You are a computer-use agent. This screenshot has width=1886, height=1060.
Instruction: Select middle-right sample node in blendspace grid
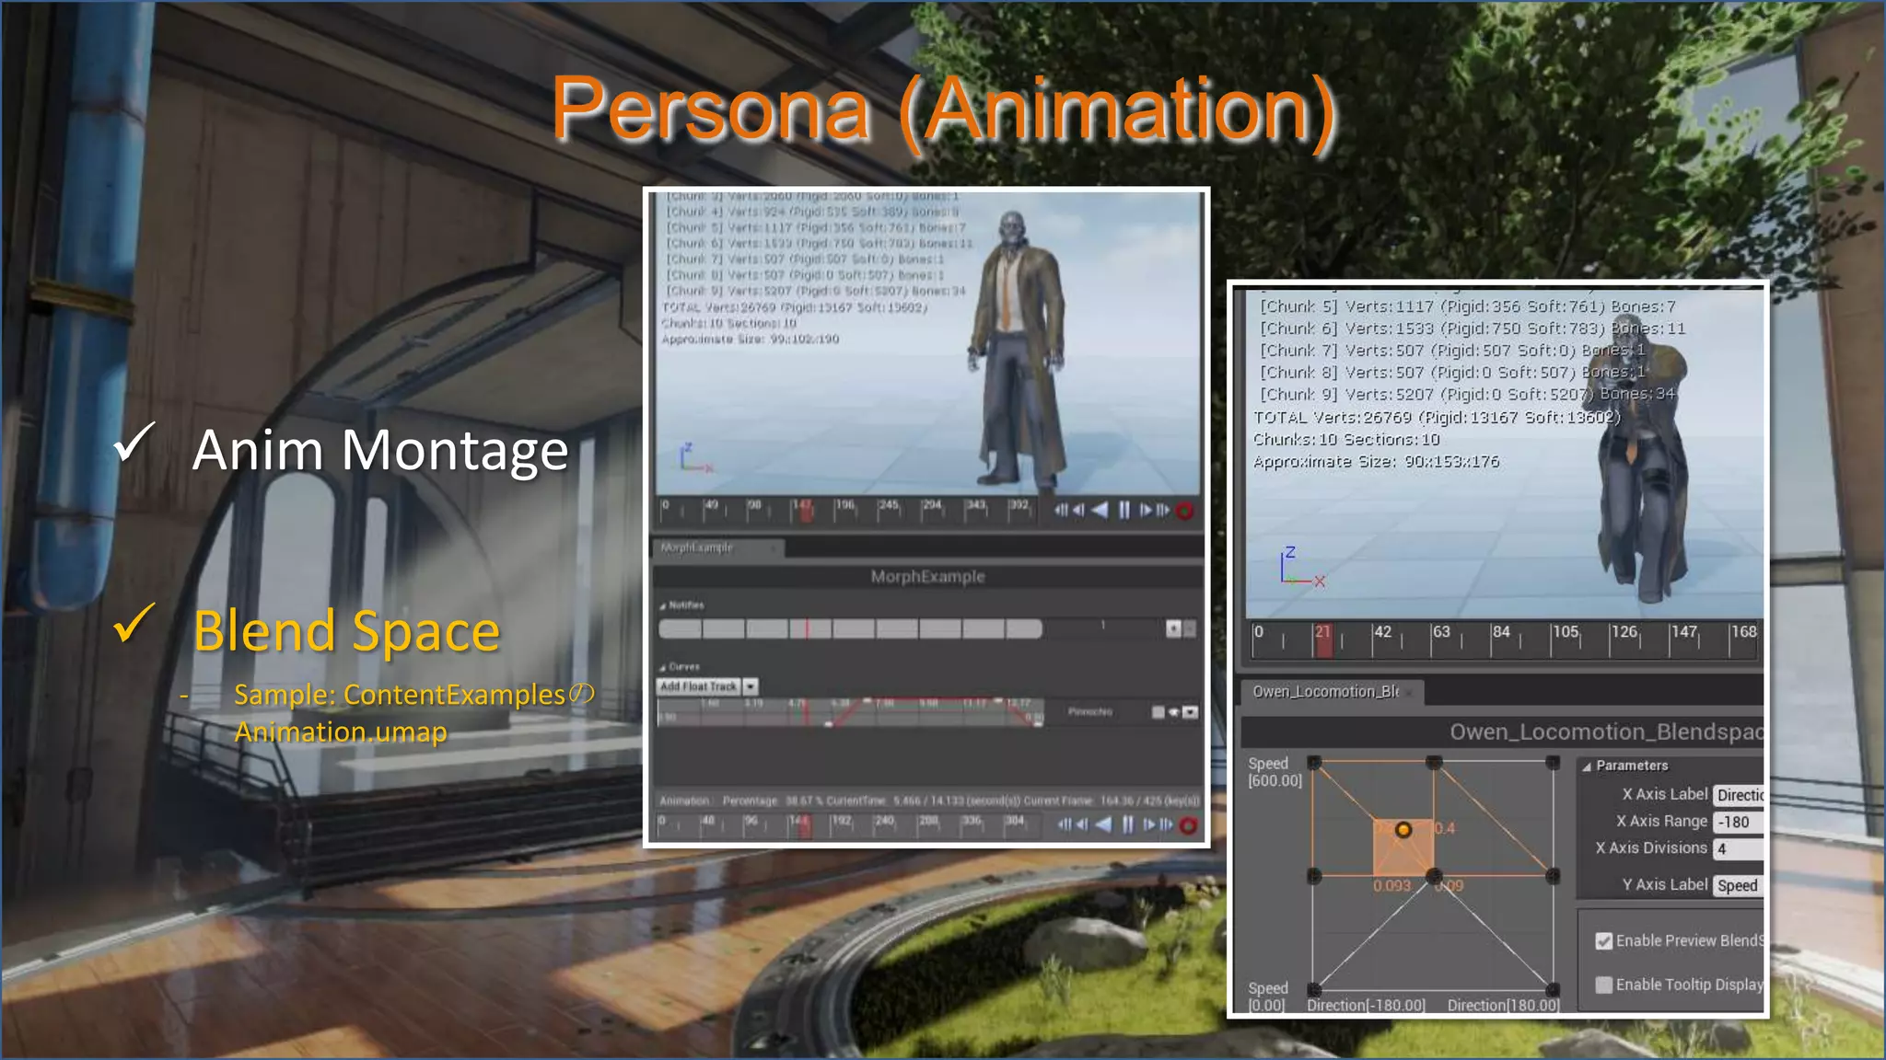tap(1553, 876)
